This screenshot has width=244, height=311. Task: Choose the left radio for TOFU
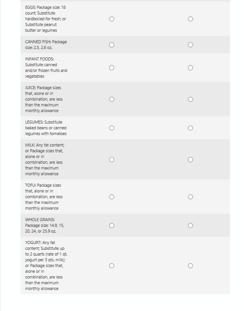coord(111,197)
